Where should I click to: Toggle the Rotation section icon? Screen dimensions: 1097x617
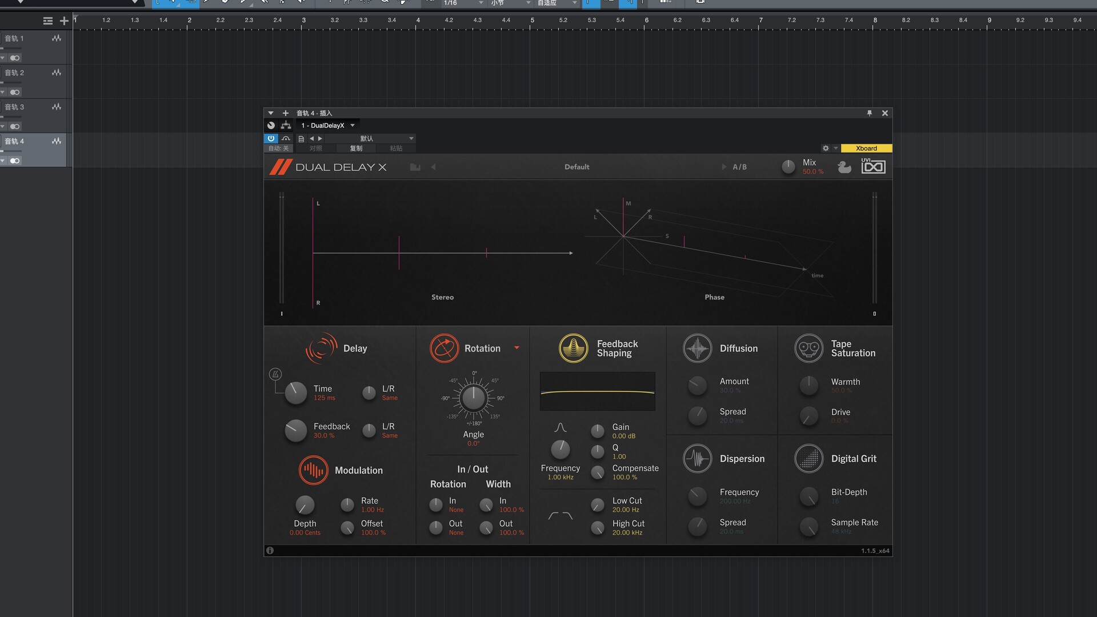pos(444,348)
